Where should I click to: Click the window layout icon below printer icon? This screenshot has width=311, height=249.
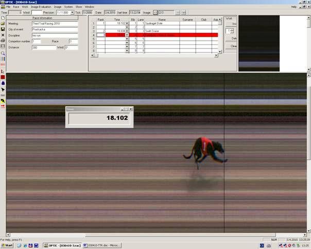click(x=3, y=46)
